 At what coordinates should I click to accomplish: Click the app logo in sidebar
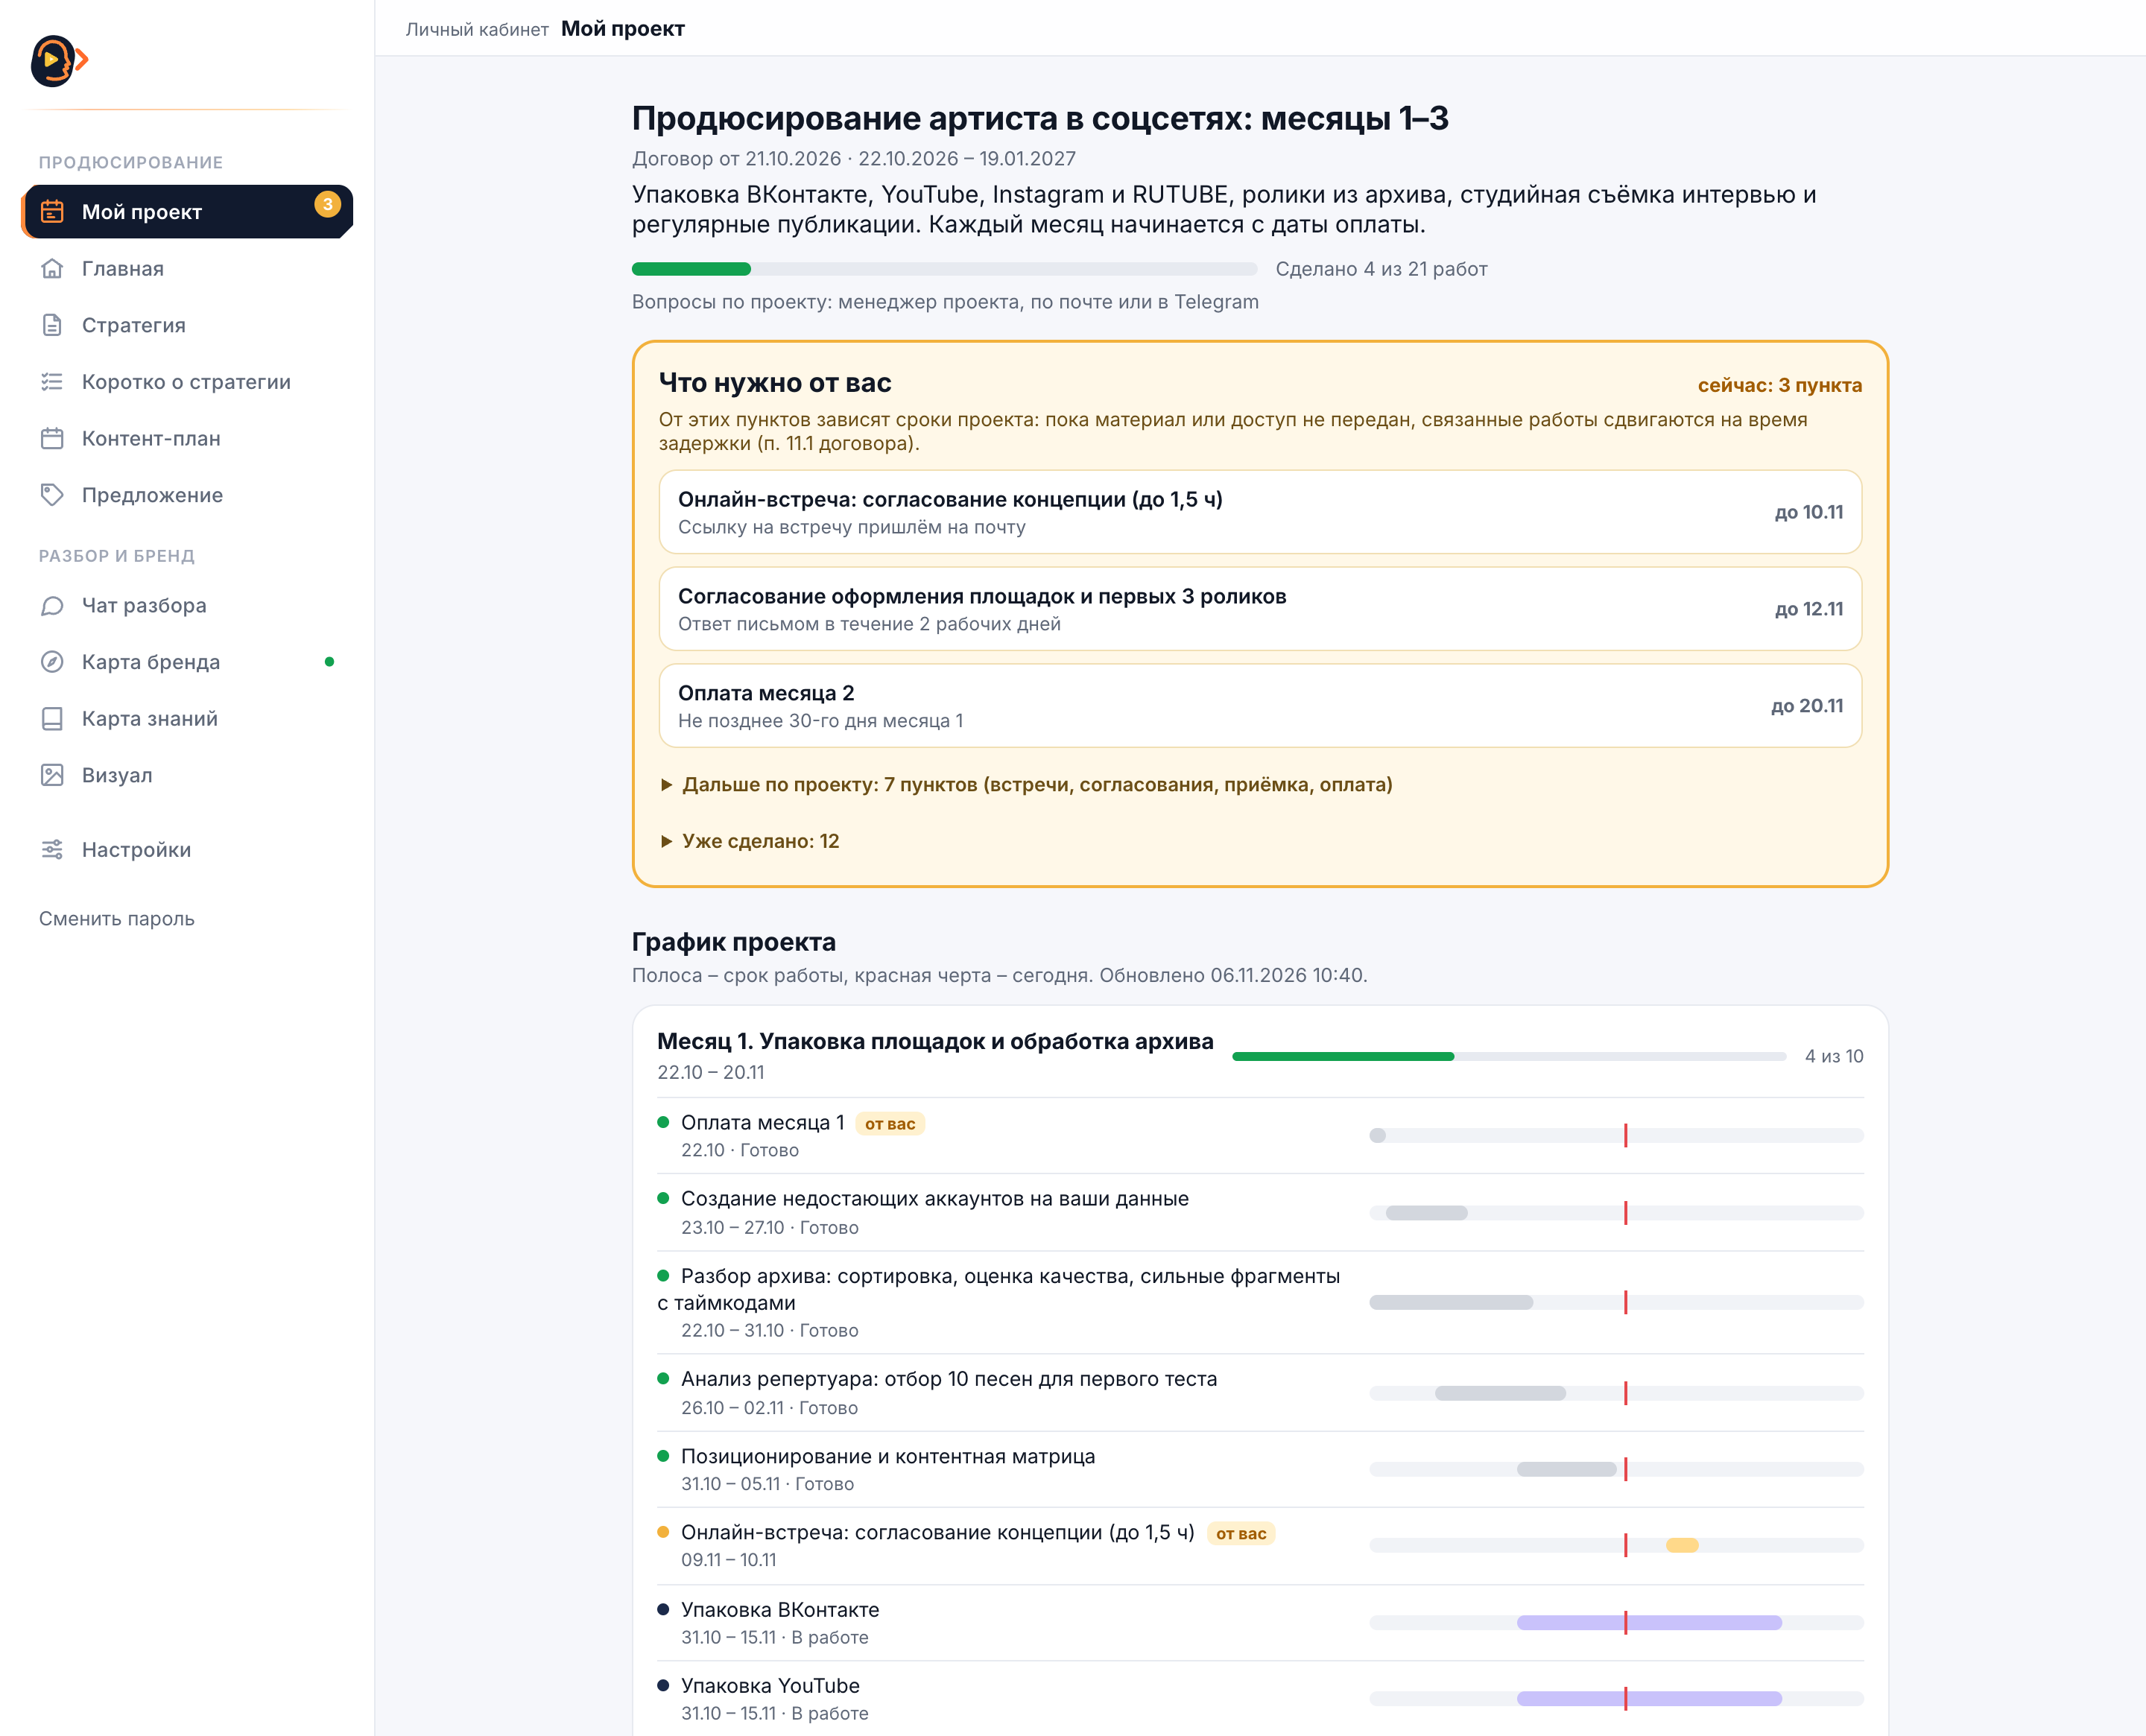[x=59, y=60]
